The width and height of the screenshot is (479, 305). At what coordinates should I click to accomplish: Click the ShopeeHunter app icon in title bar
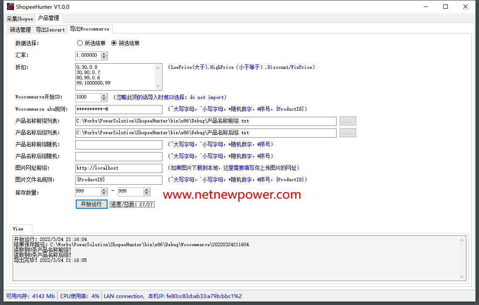[x=10, y=7]
